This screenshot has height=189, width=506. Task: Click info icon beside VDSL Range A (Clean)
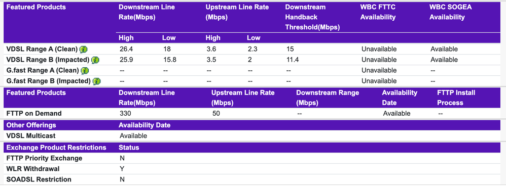point(84,50)
